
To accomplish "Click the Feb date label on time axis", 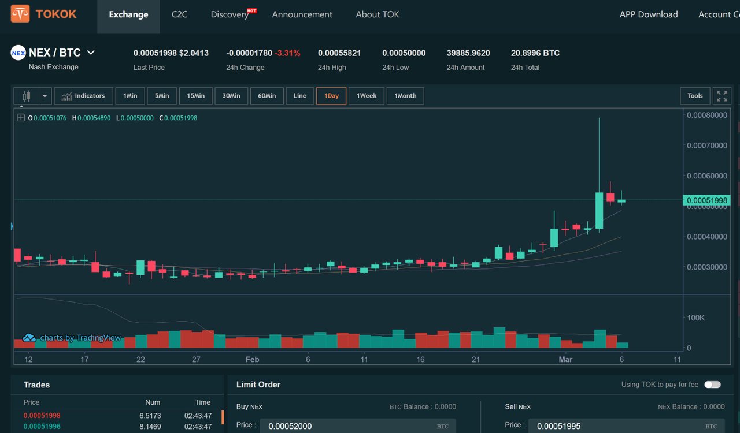I will tap(252, 360).
